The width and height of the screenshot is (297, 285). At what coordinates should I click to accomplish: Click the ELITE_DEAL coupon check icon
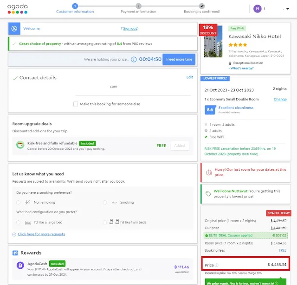[x=207, y=235]
